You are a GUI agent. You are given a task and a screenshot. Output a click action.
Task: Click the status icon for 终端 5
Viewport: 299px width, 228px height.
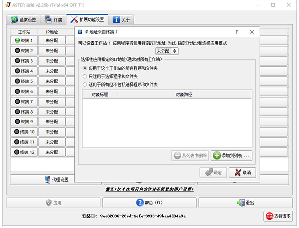tap(17, 81)
